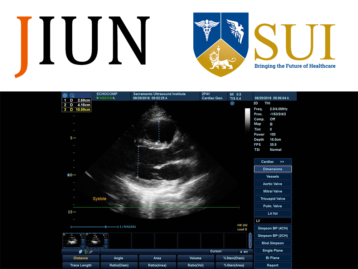The image size is (358, 269).
Task: Select Single Plane measurement
Action: (x=273, y=250)
